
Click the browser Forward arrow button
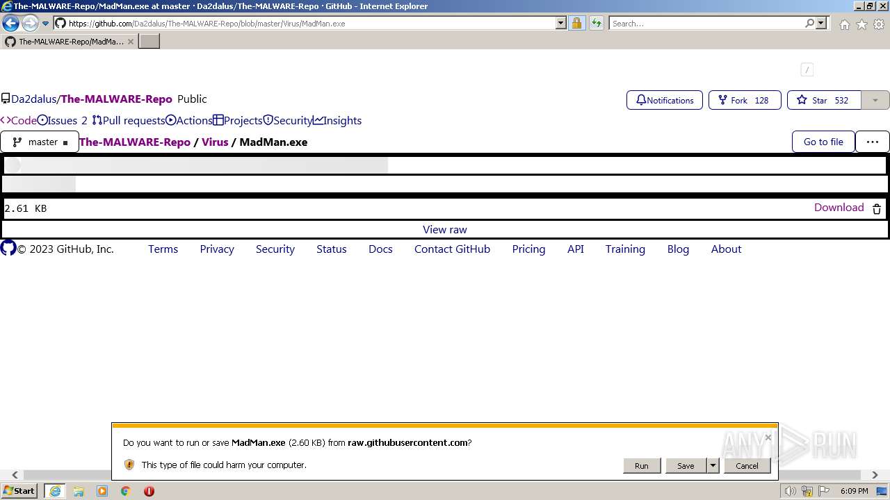(x=30, y=23)
